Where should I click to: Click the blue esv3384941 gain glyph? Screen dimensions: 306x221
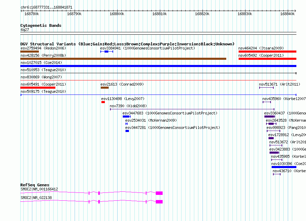click(x=107, y=52)
